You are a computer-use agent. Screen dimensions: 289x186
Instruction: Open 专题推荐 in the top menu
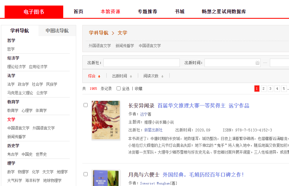tap(147, 12)
